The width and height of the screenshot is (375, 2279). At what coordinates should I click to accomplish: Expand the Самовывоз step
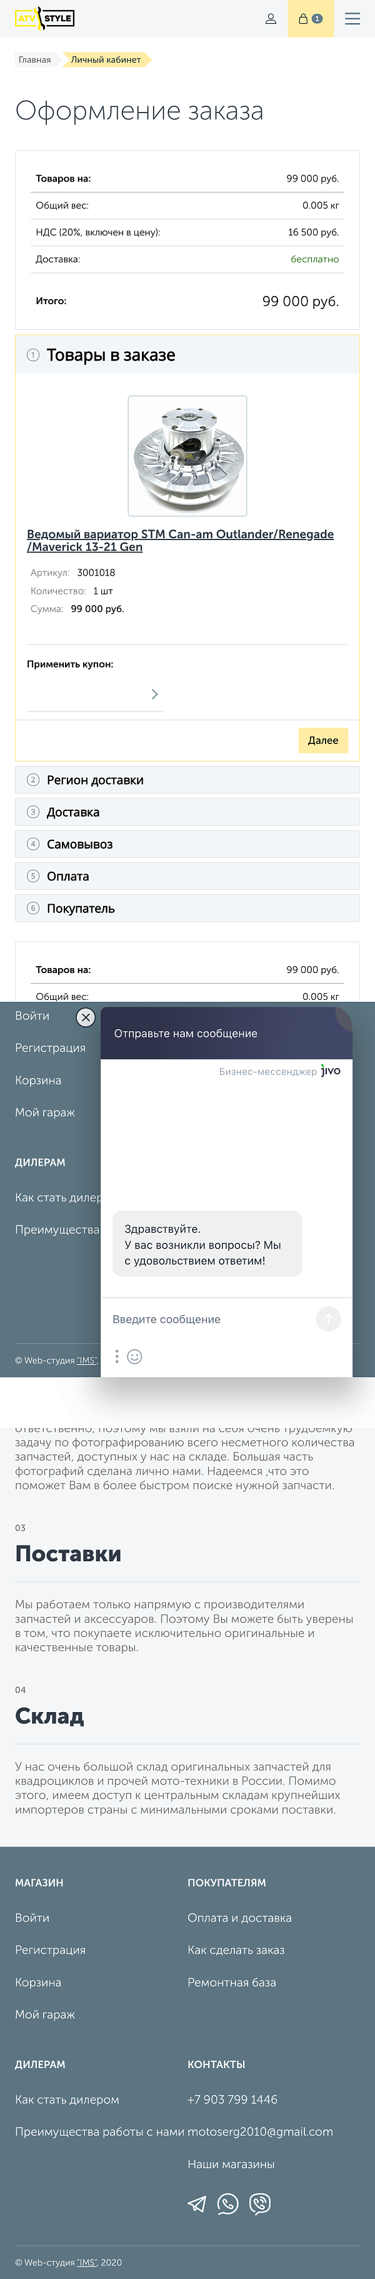click(x=187, y=844)
